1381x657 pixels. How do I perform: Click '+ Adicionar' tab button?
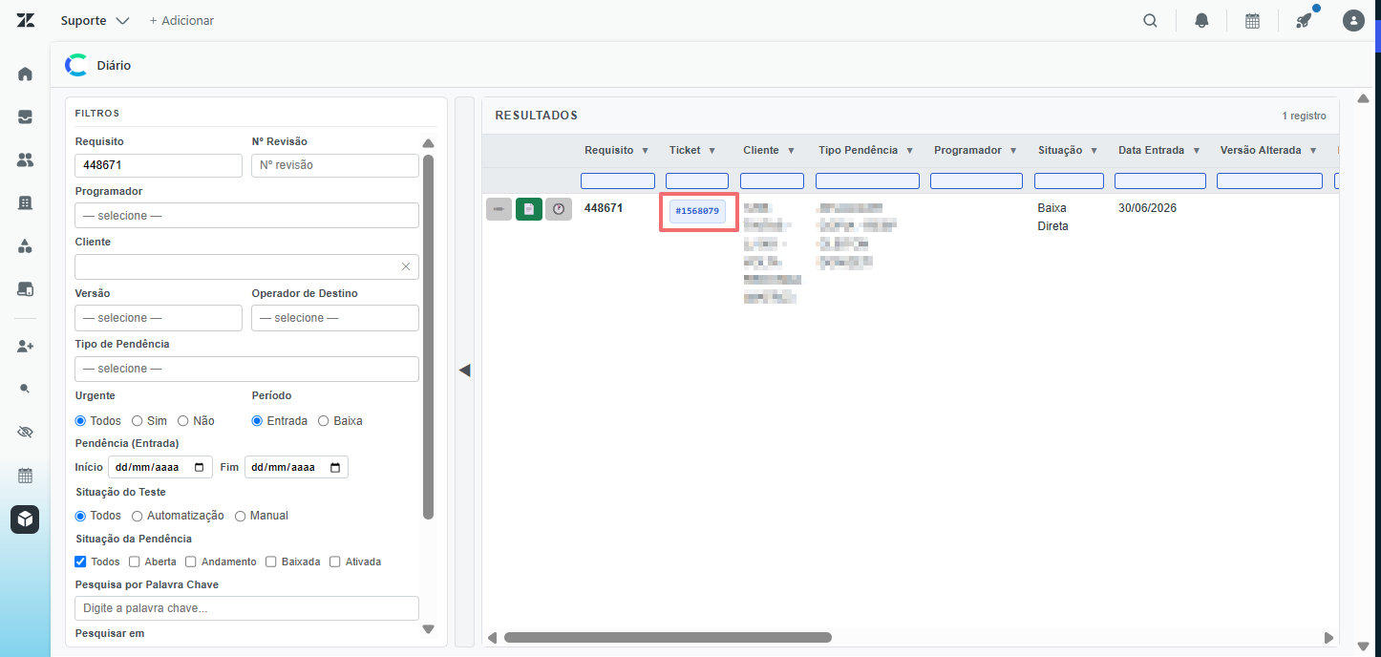coord(181,20)
